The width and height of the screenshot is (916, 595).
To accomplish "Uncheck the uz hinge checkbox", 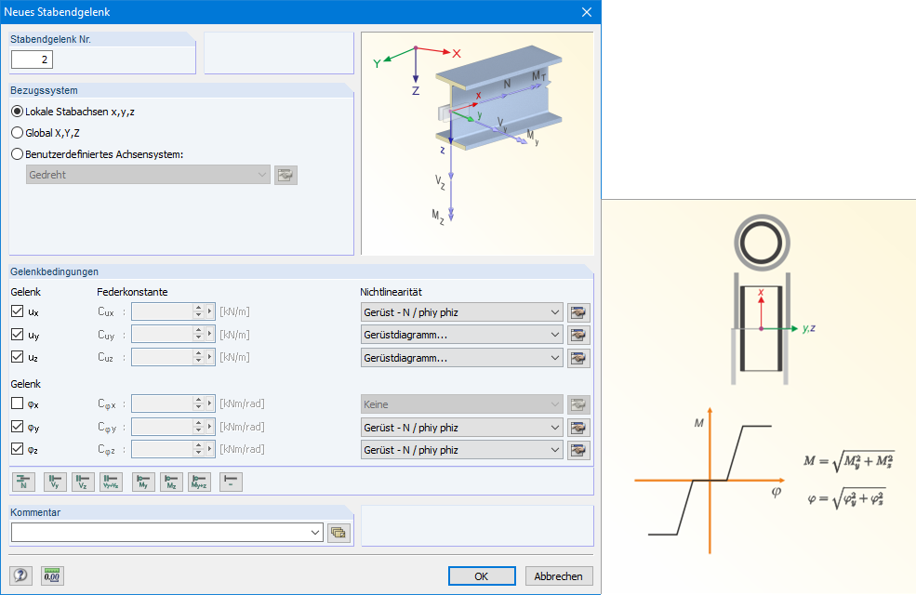I will [x=18, y=356].
